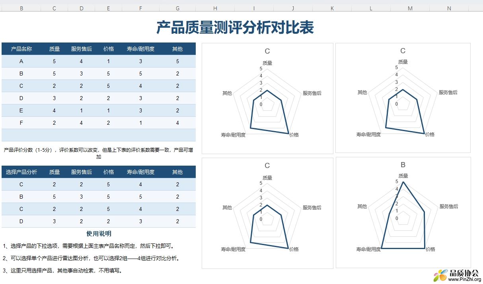Select product A's 价格 score cell
The width and height of the screenshot is (483, 284).
pyautogui.click(x=109, y=61)
